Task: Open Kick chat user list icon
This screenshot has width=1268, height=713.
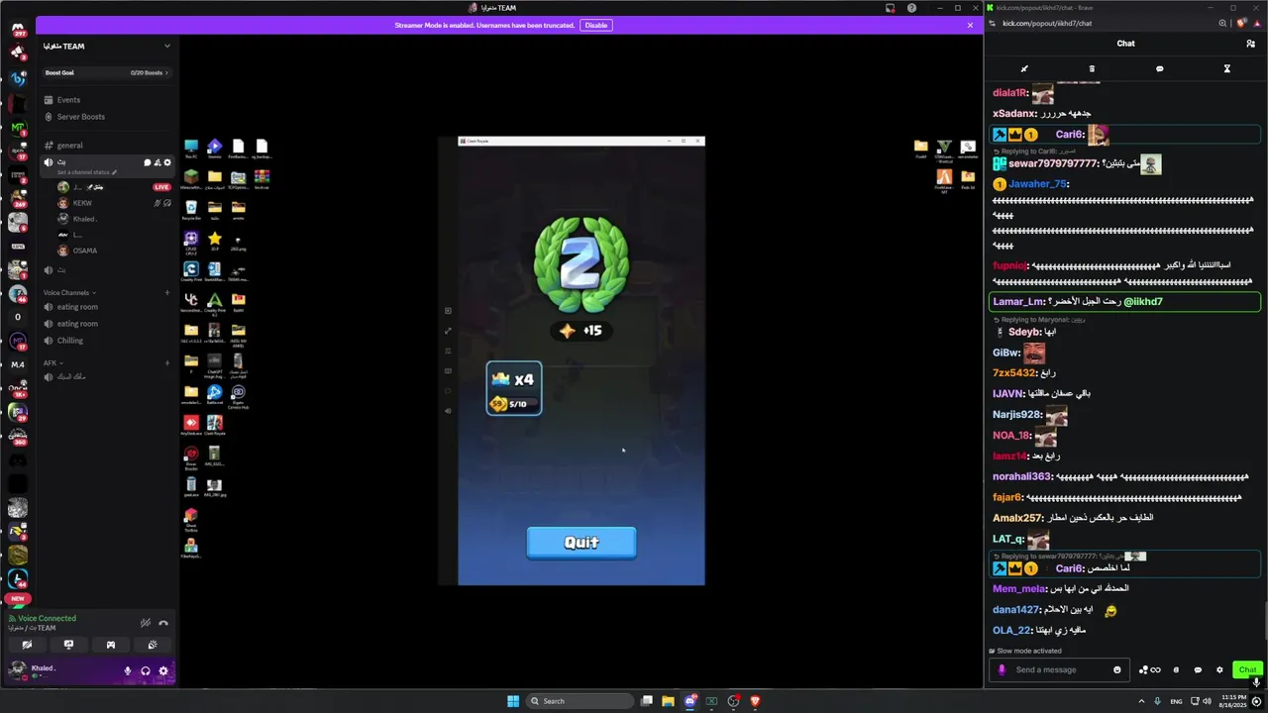Action: [x=1250, y=44]
